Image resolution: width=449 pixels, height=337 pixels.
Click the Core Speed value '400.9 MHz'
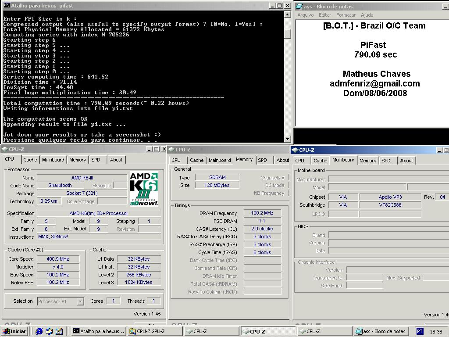click(58, 259)
